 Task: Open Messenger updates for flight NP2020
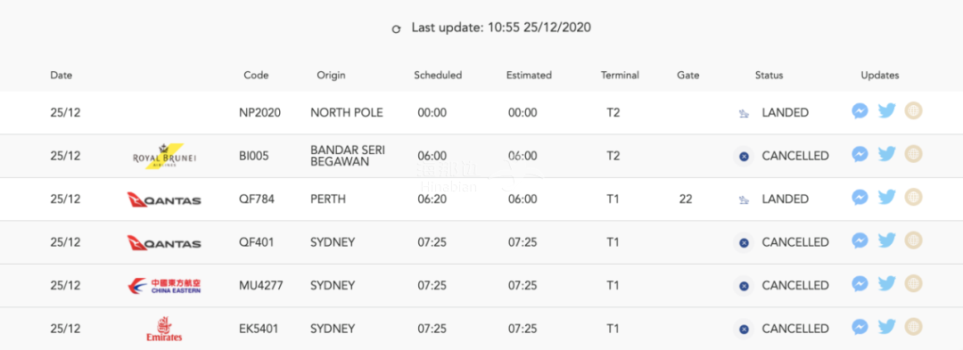860,111
